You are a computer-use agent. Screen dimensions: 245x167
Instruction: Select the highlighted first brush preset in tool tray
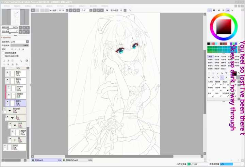coord(210,56)
